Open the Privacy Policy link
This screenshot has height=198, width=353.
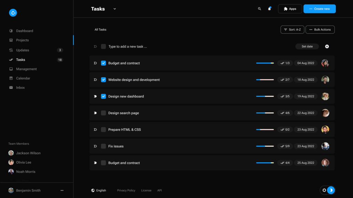tap(126, 190)
